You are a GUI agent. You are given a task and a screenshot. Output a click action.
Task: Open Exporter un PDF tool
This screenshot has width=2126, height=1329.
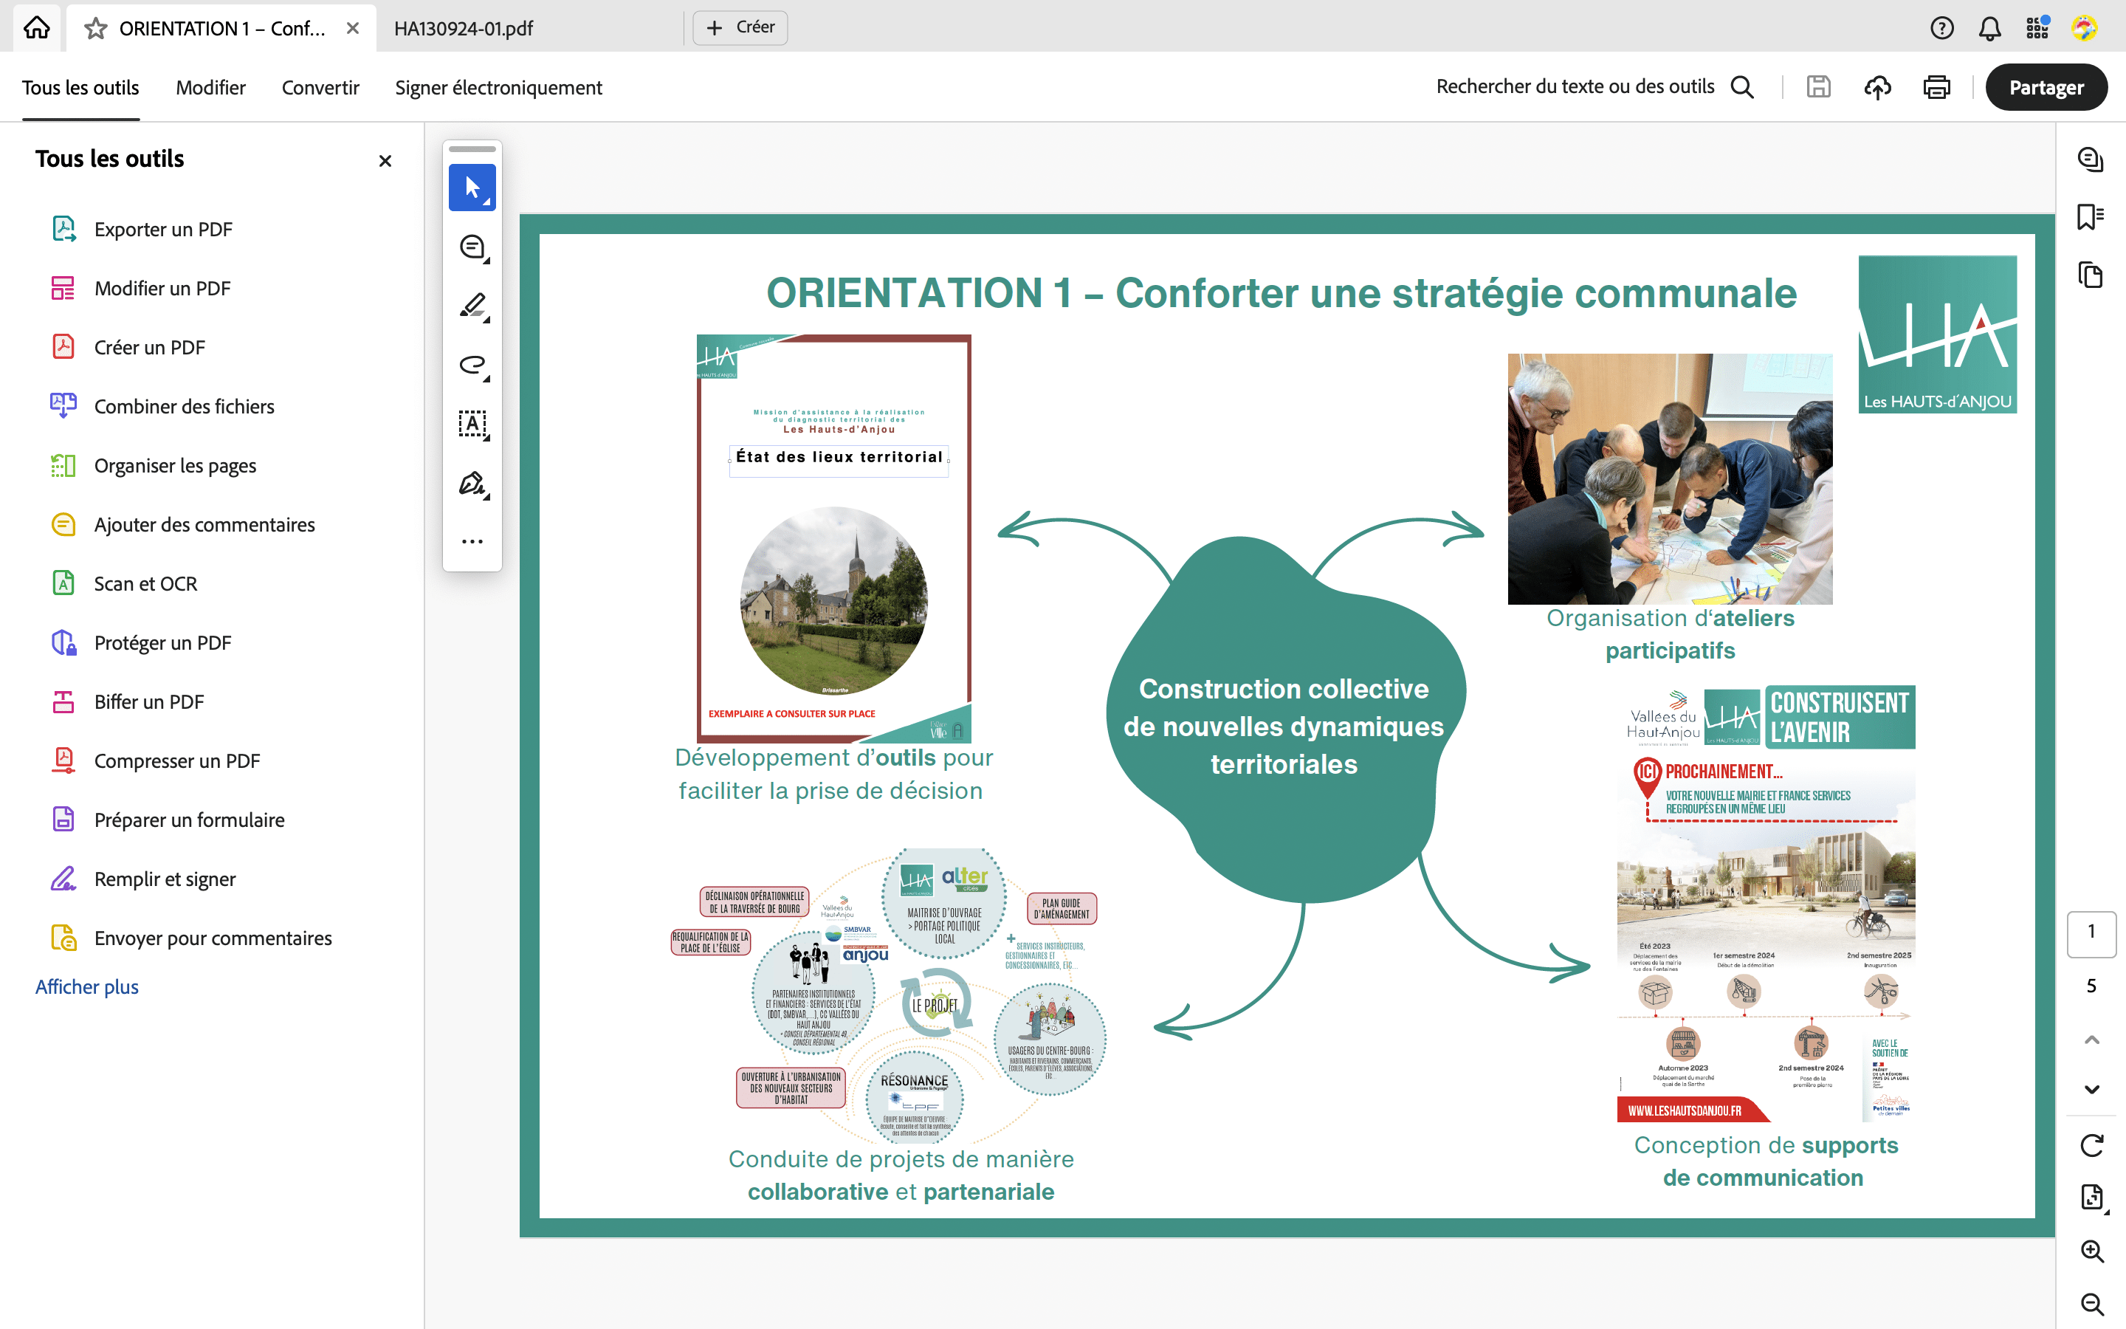coord(163,229)
